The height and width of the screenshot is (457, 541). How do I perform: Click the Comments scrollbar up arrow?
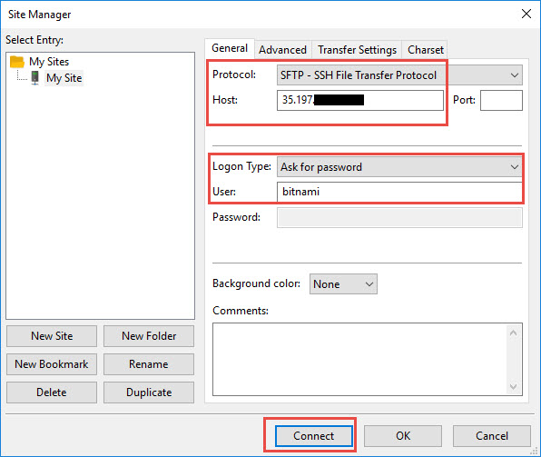coord(513,333)
